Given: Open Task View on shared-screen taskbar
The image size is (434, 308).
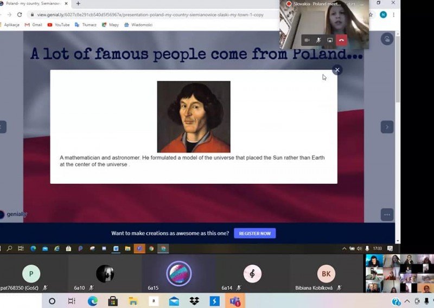Looking at the screenshot, I should [x=21, y=248].
